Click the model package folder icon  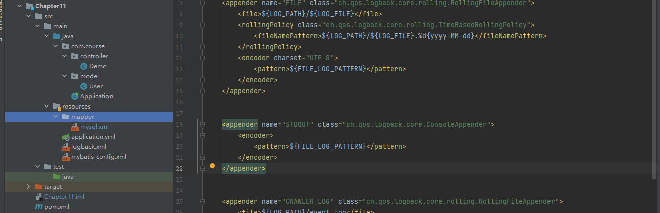(x=75, y=76)
